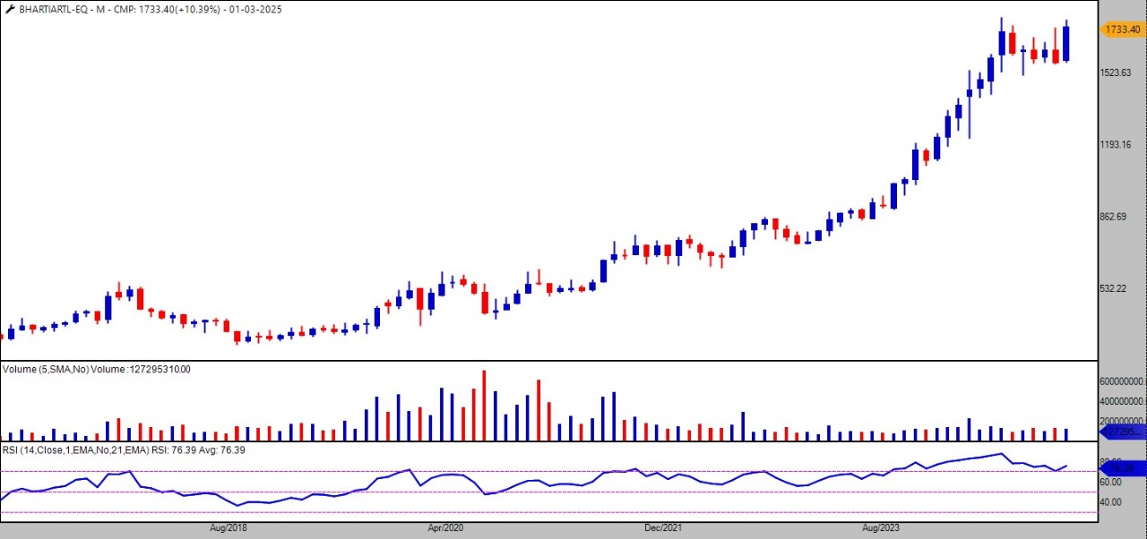Click the blue 76.39 RSI value marker

click(1121, 468)
